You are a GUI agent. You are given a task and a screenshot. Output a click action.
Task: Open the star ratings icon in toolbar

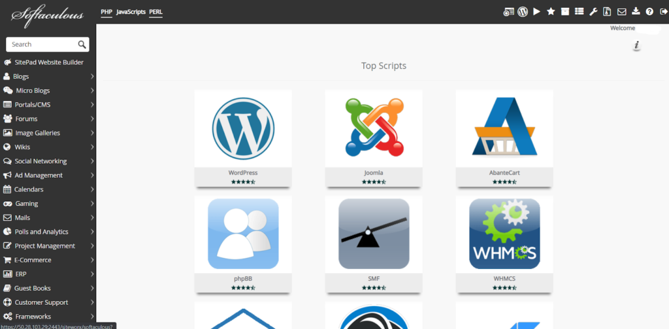[551, 12]
